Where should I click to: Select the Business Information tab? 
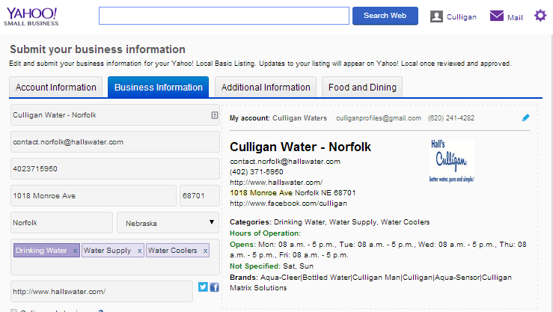click(159, 87)
